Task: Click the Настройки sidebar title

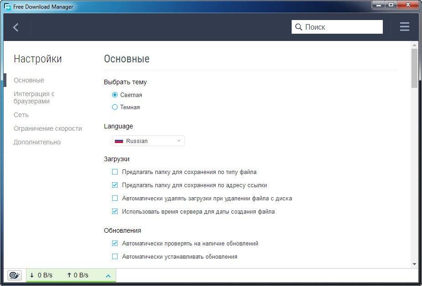Action: point(38,59)
